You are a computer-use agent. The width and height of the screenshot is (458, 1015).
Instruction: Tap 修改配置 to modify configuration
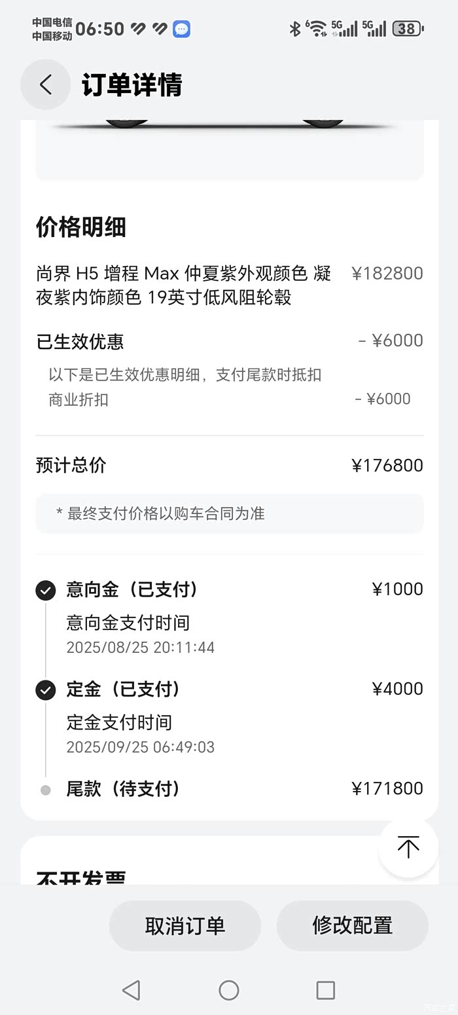[352, 925]
